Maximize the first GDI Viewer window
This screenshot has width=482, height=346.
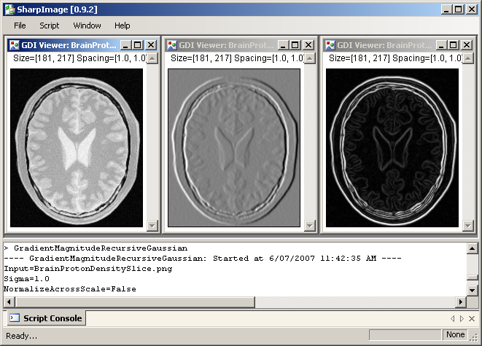(138, 45)
